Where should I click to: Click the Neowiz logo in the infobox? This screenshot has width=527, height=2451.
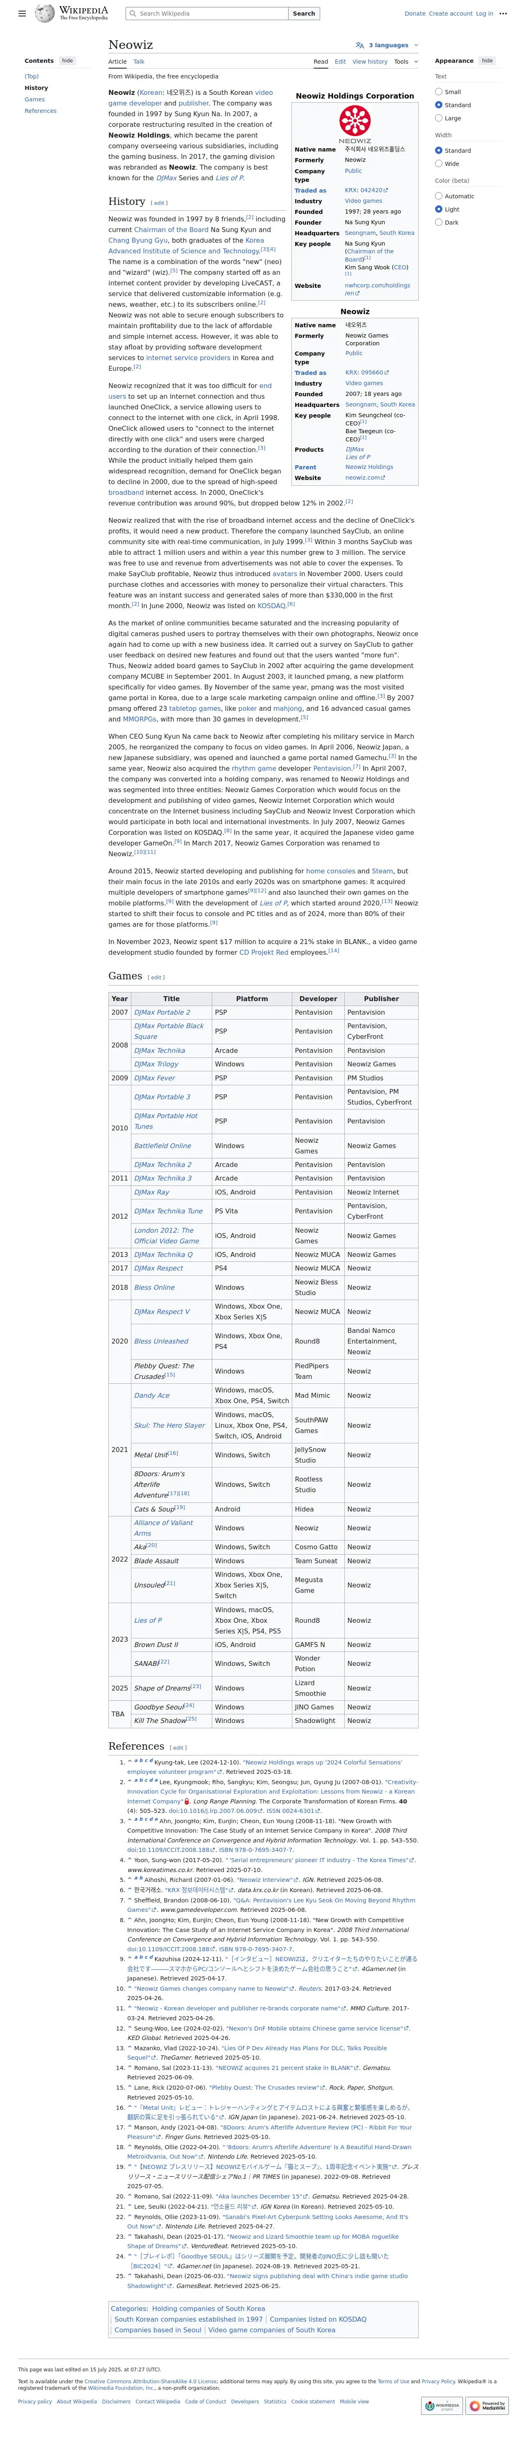(x=355, y=124)
